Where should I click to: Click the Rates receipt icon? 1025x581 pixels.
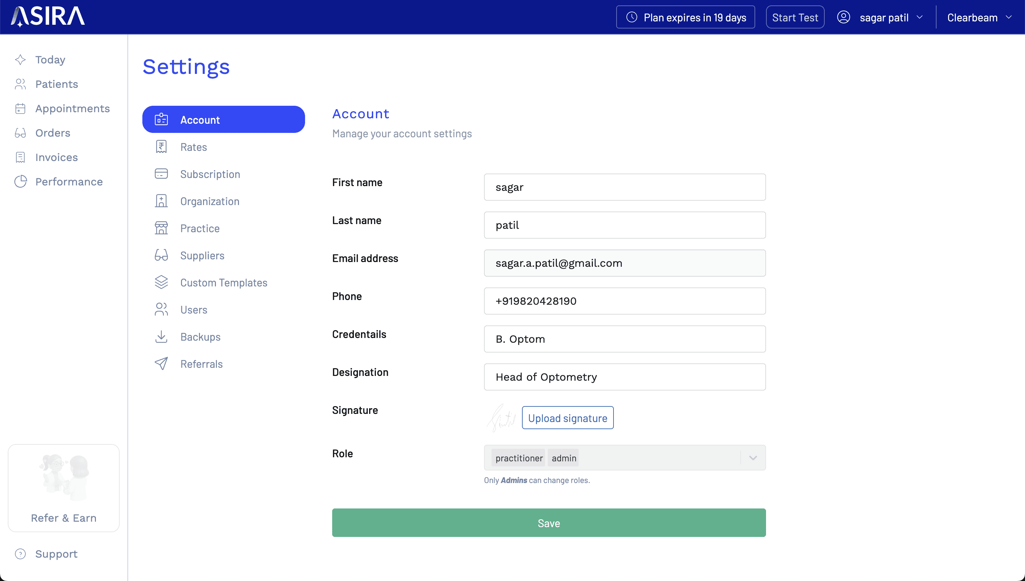(x=161, y=147)
